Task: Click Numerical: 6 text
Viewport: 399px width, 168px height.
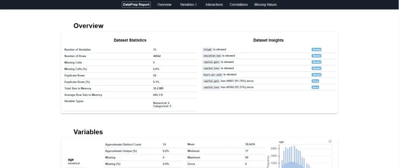Action: [161, 103]
